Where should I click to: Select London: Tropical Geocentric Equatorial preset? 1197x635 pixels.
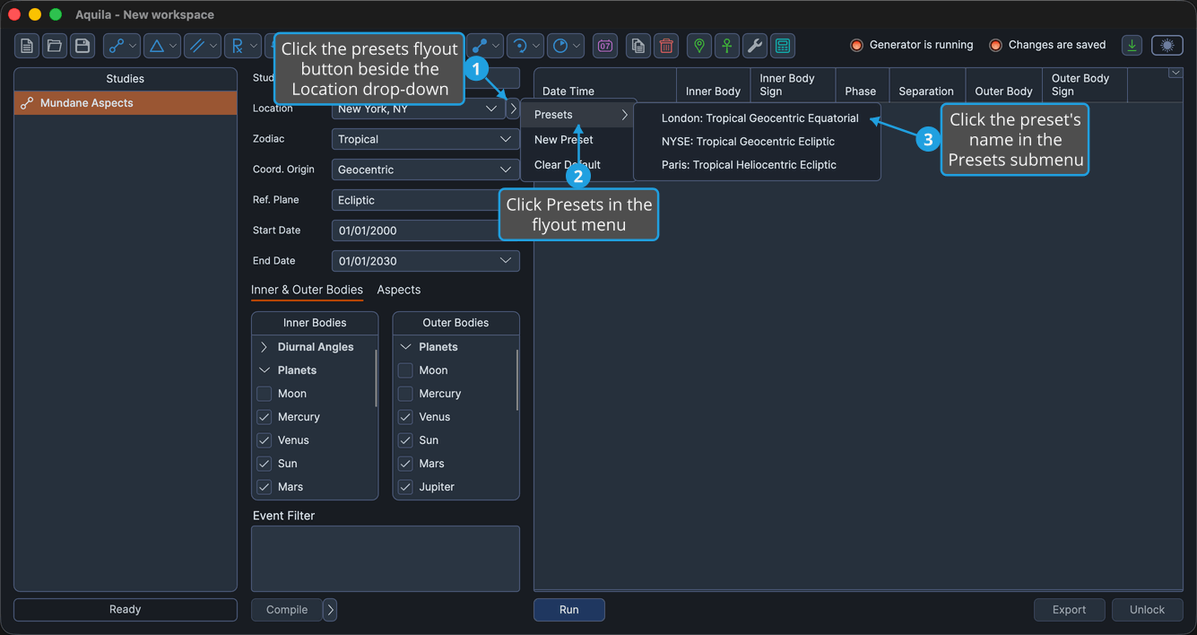758,118
